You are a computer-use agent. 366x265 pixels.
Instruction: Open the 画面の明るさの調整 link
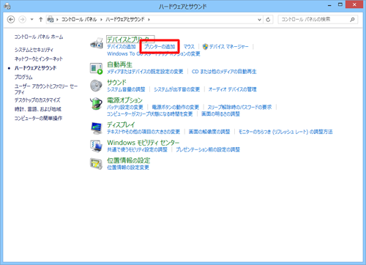(220, 114)
